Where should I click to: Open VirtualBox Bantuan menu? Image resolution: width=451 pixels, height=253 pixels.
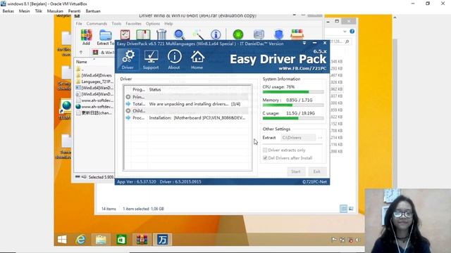(x=93, y=11)
